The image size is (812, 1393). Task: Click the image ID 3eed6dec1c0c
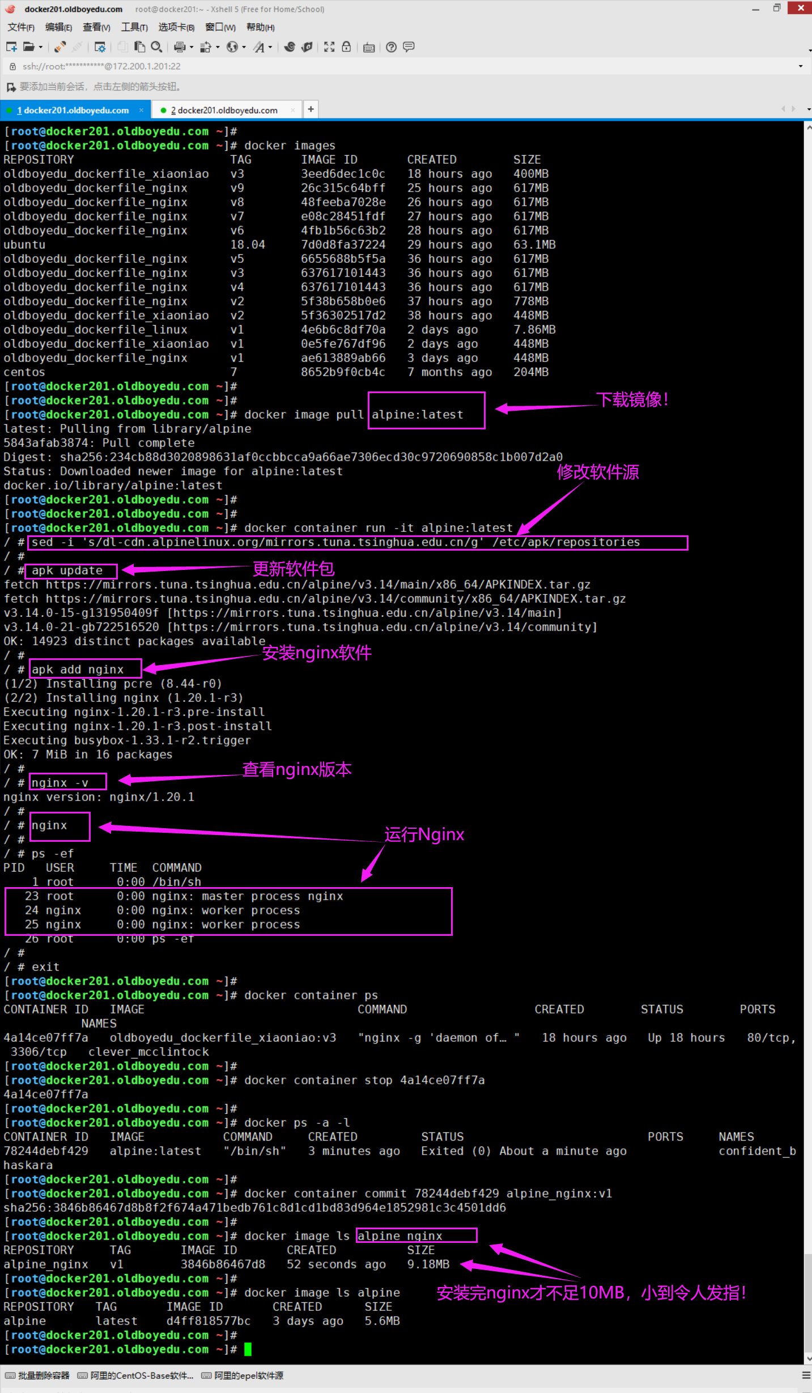[x=343, y=174]
